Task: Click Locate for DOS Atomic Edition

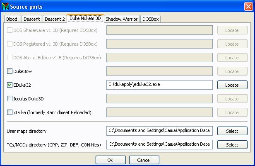Action: [232, 58]
